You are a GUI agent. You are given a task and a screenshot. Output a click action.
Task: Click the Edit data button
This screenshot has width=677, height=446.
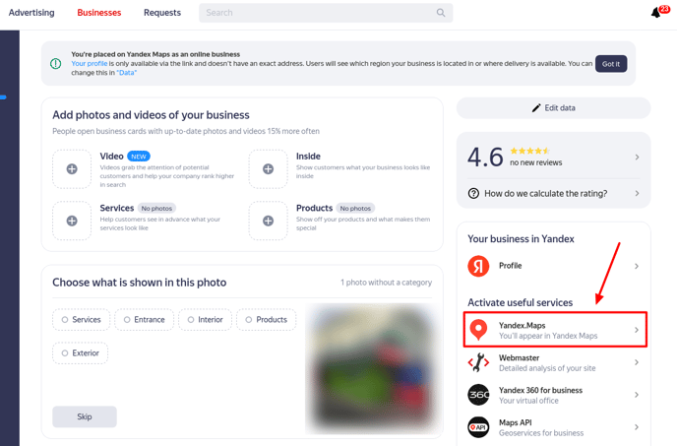(554, 107)
